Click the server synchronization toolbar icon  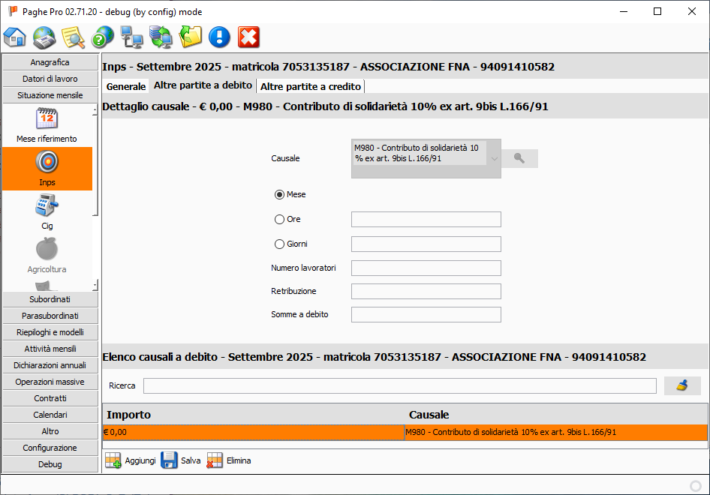pos(161,37)
